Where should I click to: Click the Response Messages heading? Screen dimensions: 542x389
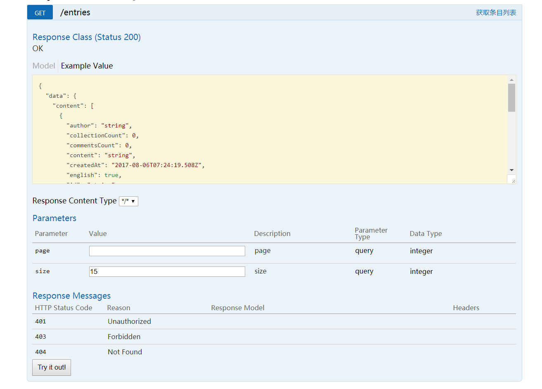[x=71, y=296]
